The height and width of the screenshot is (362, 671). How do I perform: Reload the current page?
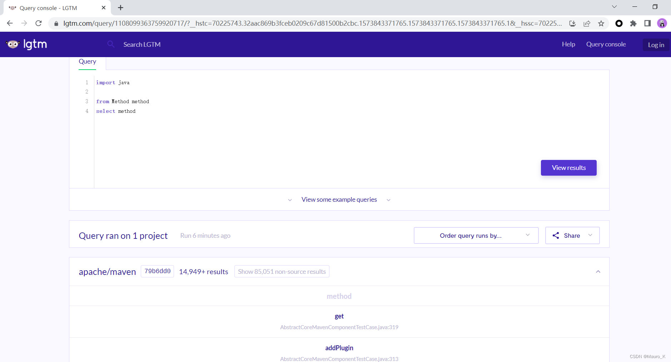39,23
